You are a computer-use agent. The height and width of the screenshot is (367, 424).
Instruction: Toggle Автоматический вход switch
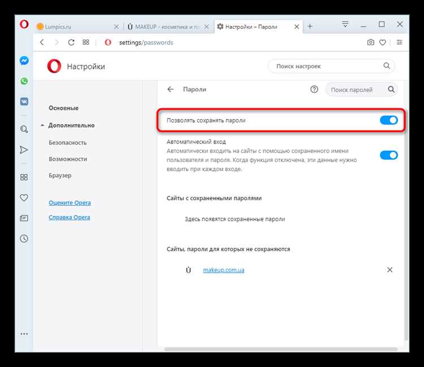388,155
